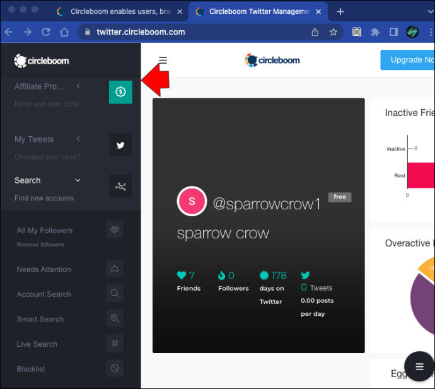Go back with browser back arrow

pos(9,32)
